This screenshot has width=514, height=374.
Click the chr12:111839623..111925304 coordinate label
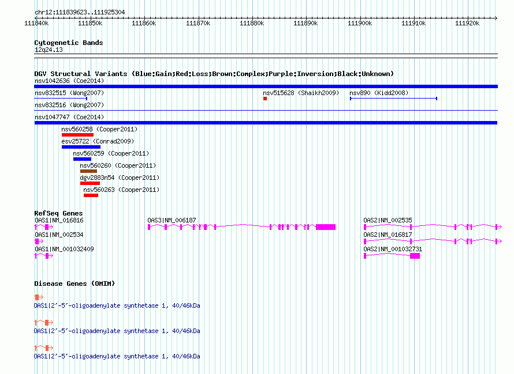(x=80, y=13)
